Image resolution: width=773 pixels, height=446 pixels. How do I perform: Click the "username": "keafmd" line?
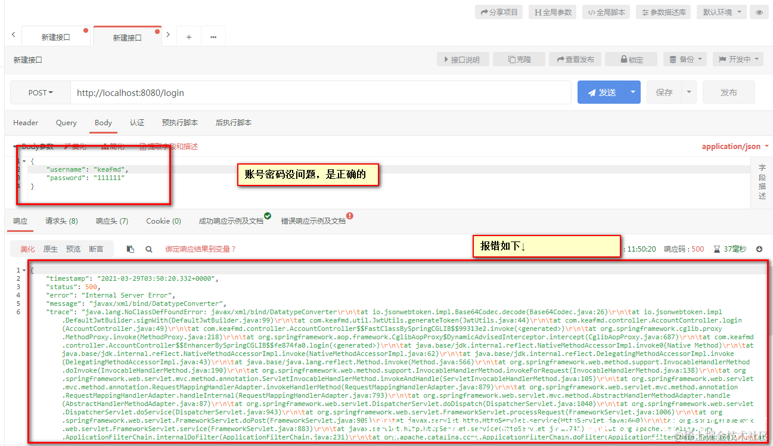pos(87,170)
